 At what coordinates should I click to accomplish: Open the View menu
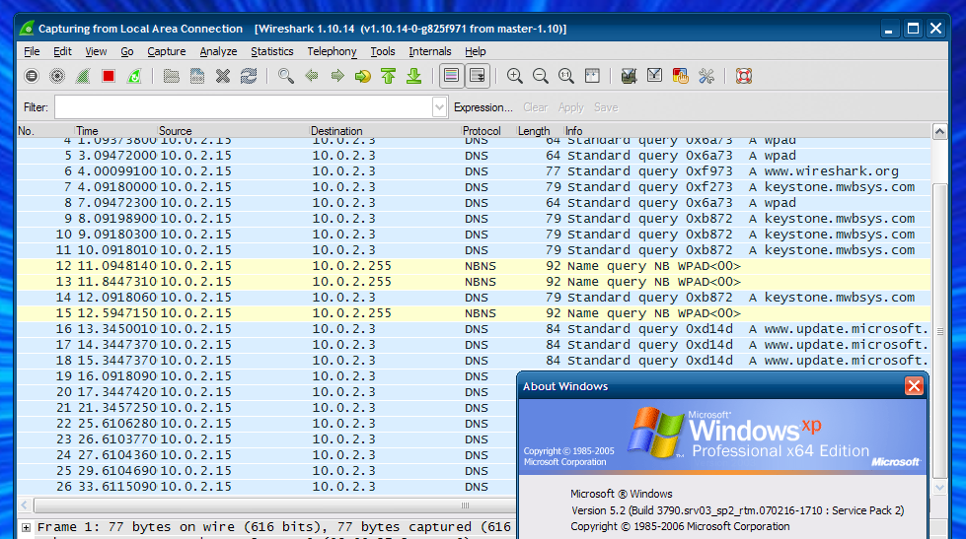pos(96,51)
